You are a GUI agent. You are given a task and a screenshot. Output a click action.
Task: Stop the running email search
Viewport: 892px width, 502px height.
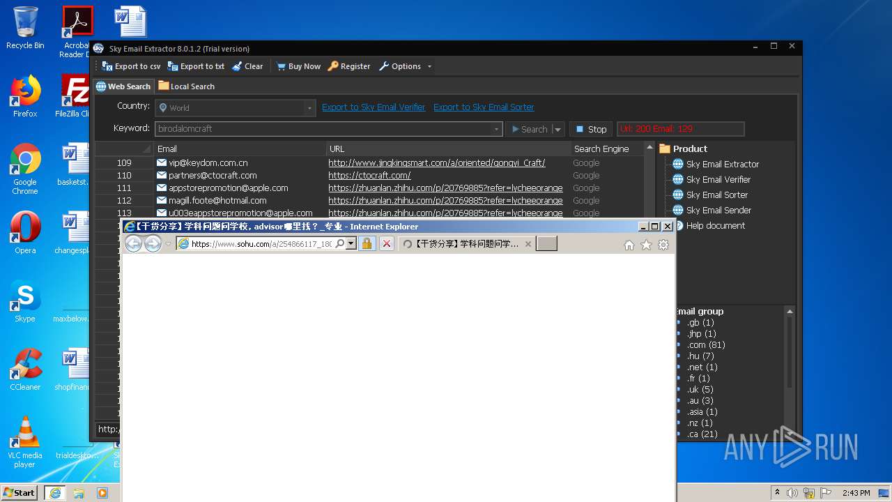coord(591,129)
